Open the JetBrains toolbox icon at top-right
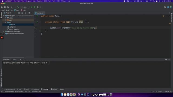The image size is (173, 97). [x=171, y=7]
